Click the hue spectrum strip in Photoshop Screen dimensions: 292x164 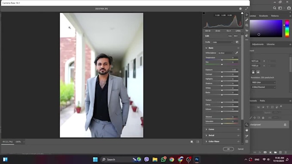pos(287,29)
